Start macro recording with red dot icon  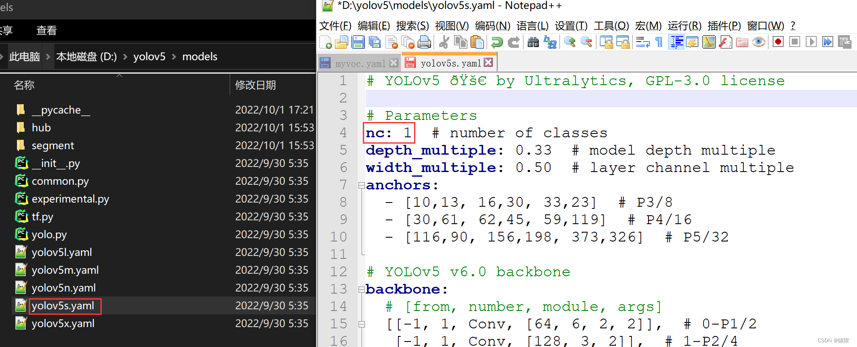[x=778, y=42]
